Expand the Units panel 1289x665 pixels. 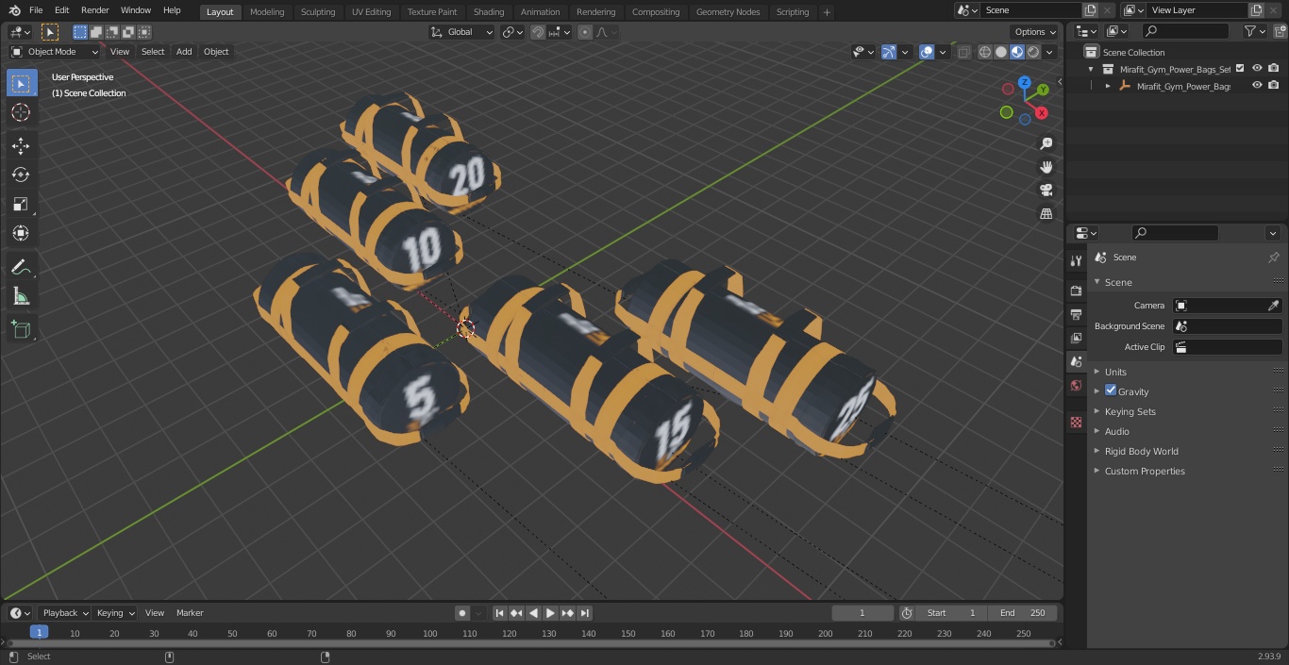pos(1115,372)
